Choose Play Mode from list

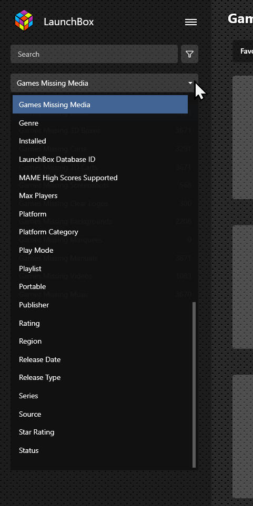tap(100, 250)
